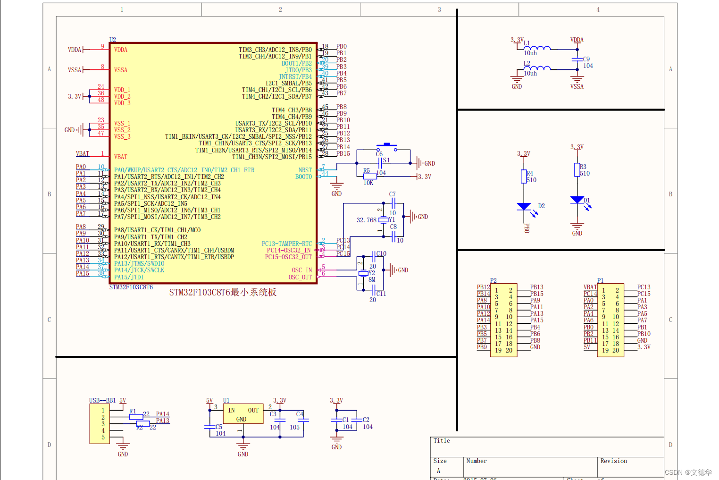Click the PB15 net label beside U2
This screenshot has width=719, height=480.
point(343,153)
